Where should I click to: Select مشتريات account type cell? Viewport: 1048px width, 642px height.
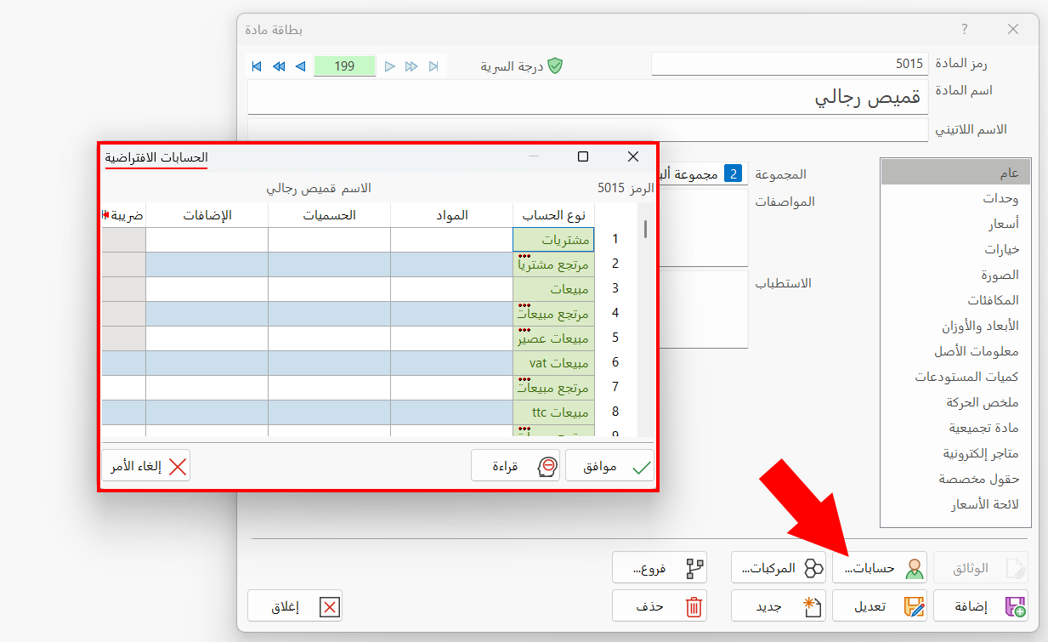pos(554,240)
